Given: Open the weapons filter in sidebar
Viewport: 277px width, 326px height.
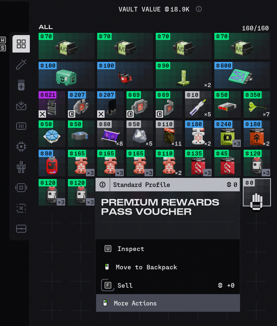Looking at the screenshot, I should (x=21, y=64).
